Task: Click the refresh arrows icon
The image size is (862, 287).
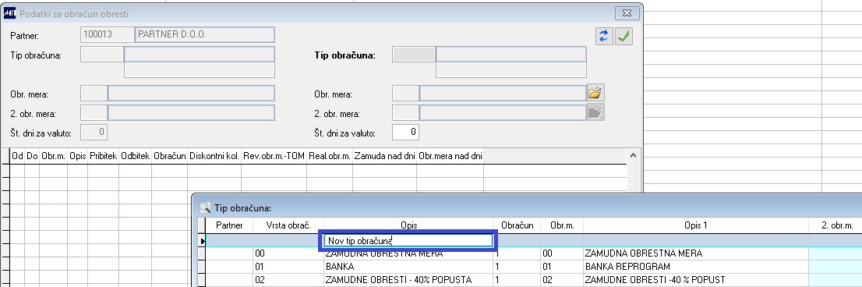Action: point(604,37)
